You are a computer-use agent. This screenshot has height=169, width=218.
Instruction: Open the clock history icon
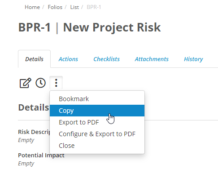pyautogui.click(x=40, y=83)
